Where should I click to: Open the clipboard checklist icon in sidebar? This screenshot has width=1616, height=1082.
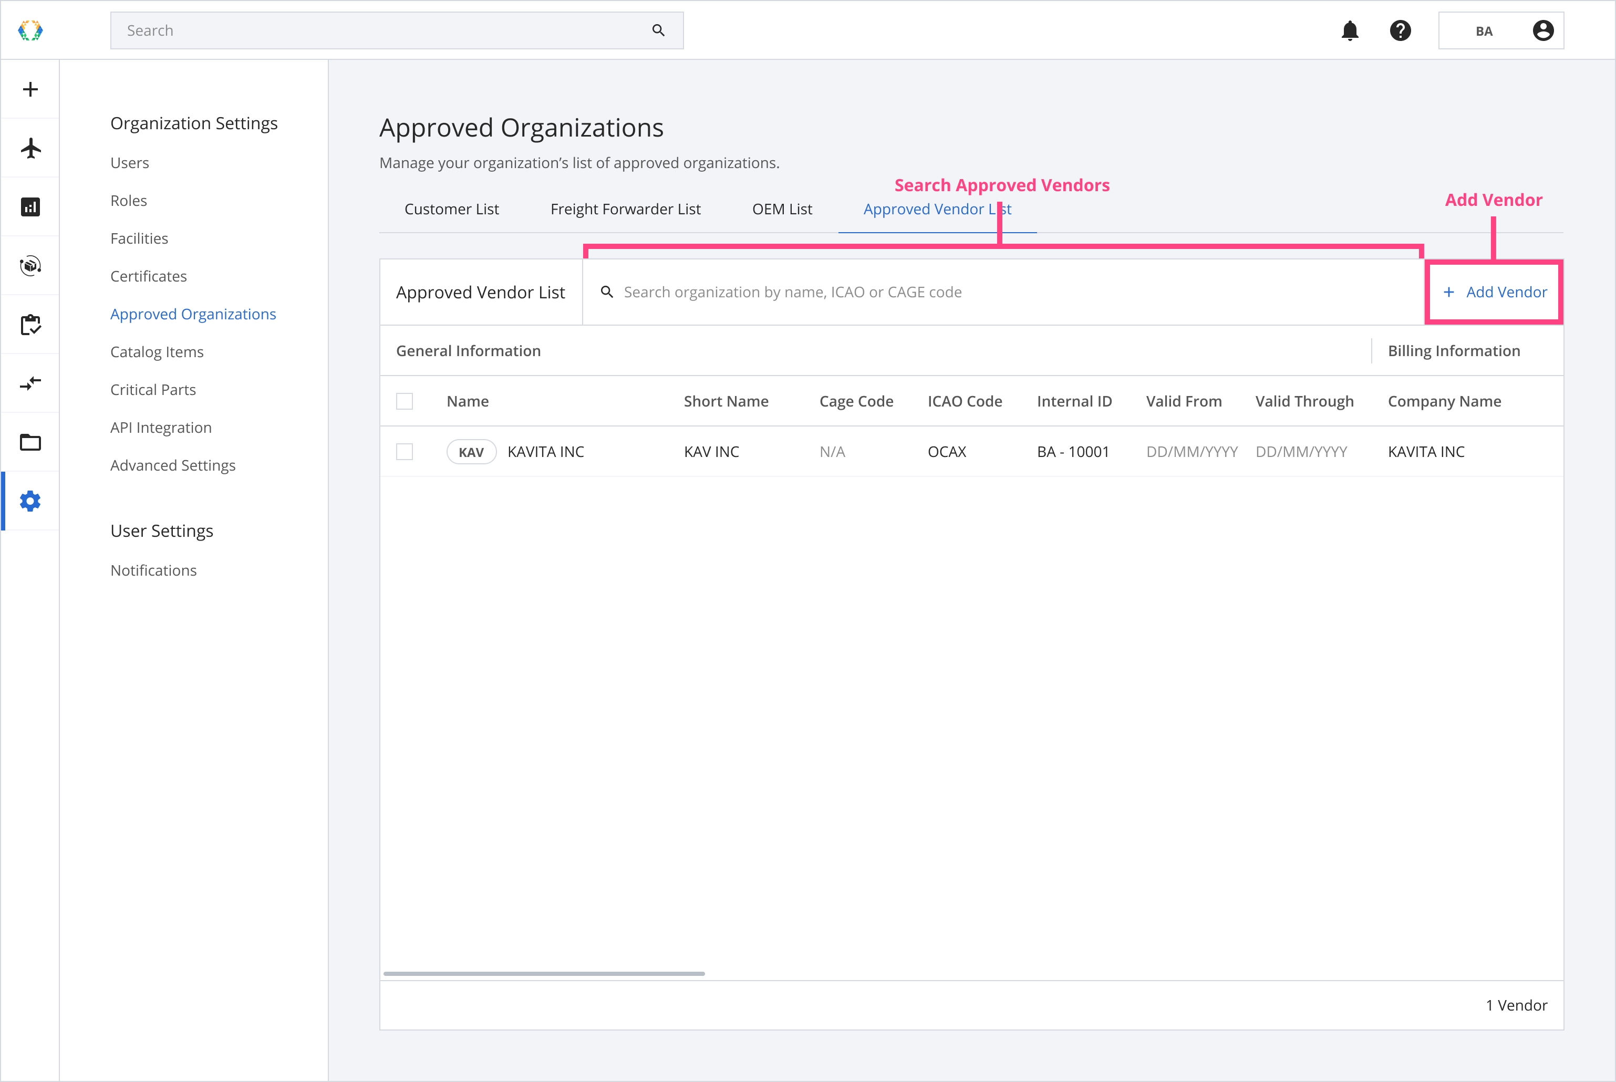[x=30, y=324]
